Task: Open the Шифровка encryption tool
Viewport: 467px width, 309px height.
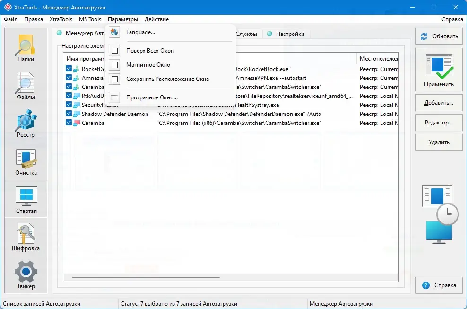Action: pos(26,237)
